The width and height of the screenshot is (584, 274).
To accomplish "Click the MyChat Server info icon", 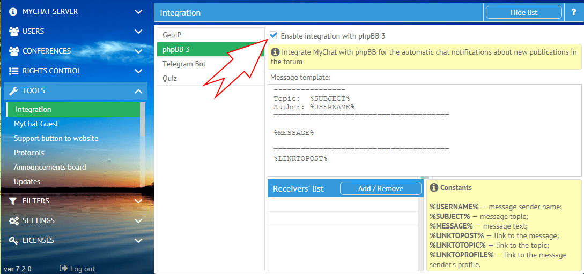I will coord(13,11).
